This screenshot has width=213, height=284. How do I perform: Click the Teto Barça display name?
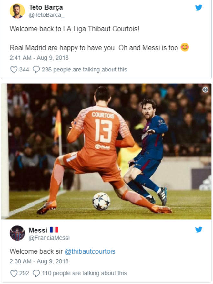(46, 7)
